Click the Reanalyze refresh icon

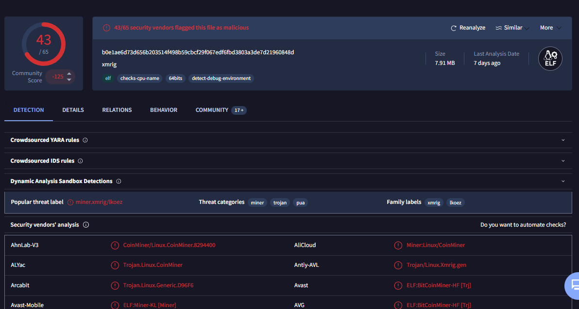(x=454, y=28)
